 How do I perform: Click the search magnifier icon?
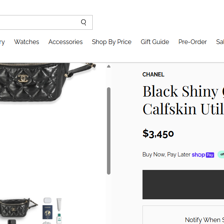83,22
